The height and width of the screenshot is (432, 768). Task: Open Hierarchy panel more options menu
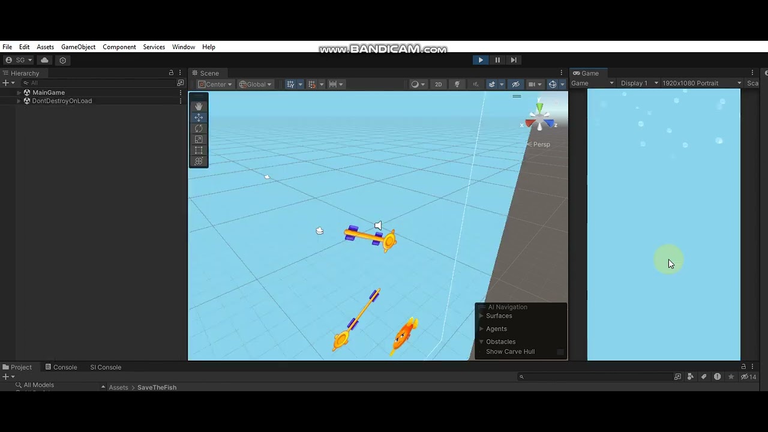pos(180,73)
